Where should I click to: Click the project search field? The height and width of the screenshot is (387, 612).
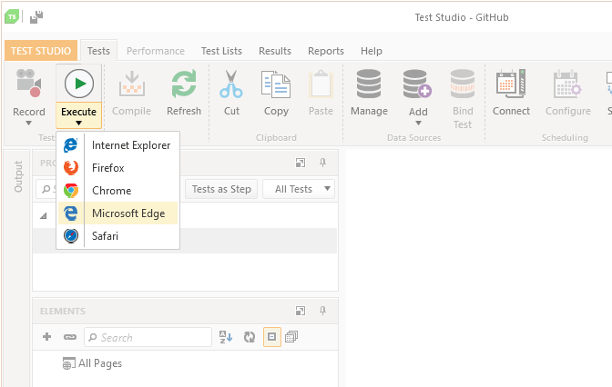pyautogui.click(x=46, y=189)
